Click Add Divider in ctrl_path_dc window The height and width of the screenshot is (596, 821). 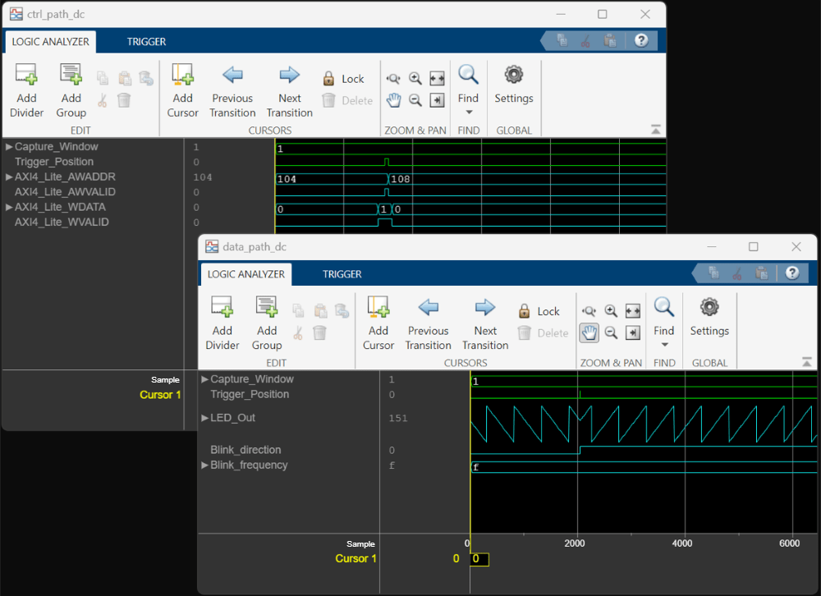tap(26, 89)
